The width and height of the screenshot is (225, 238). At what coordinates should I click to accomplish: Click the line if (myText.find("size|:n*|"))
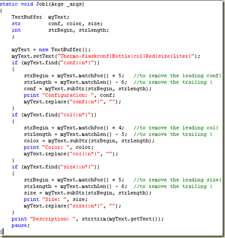point(56,167)
